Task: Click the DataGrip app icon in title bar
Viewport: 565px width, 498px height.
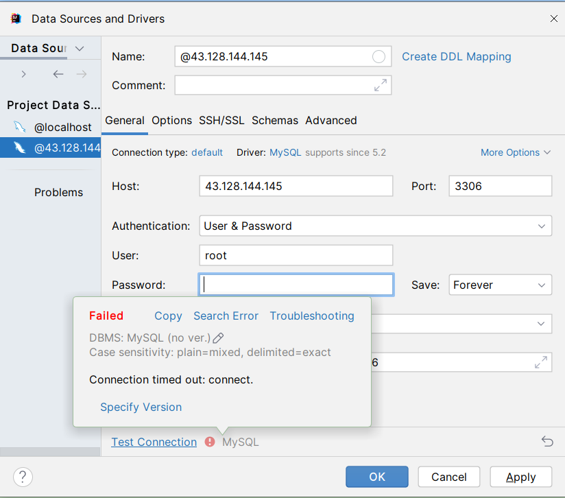Action: [16, 19]
